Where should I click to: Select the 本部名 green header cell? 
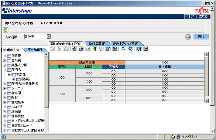(89, 67)
